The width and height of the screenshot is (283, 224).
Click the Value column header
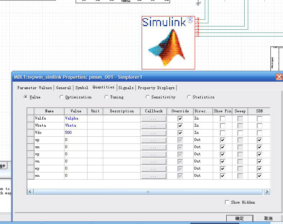coord(76,111)
